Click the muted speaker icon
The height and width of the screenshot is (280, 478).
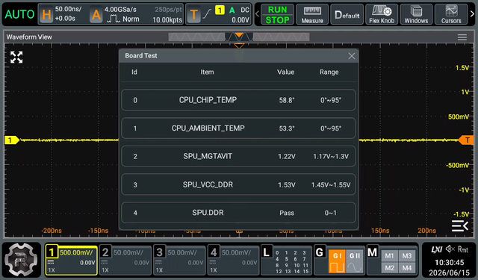click(x=450, y=249)
